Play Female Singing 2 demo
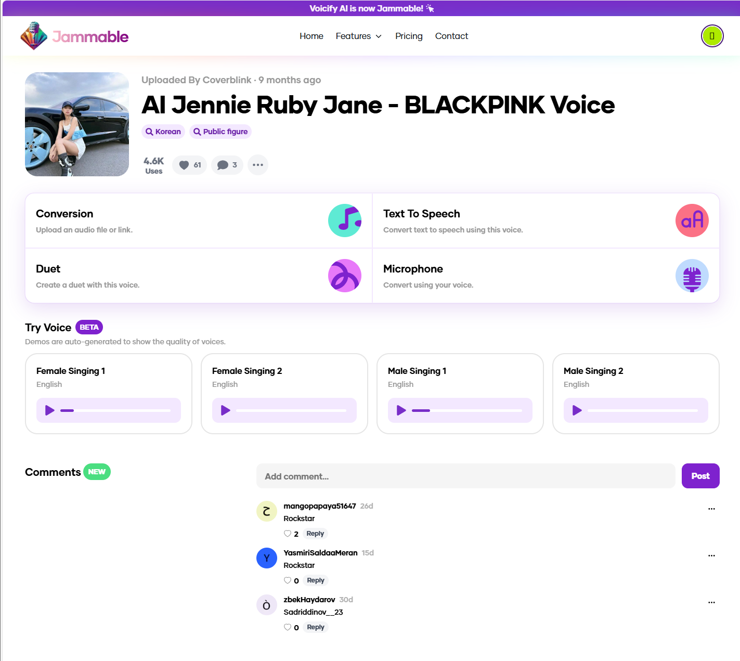Image resolution: width=740 pixels, height=661 pixels. click(x=226, y=410)
